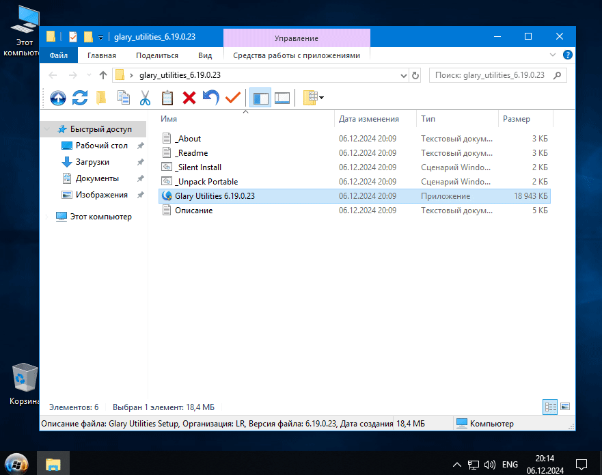Copy with the documents toolbar icon
Viewport: 602px width, 475px height.
click(x=123, y=98)
